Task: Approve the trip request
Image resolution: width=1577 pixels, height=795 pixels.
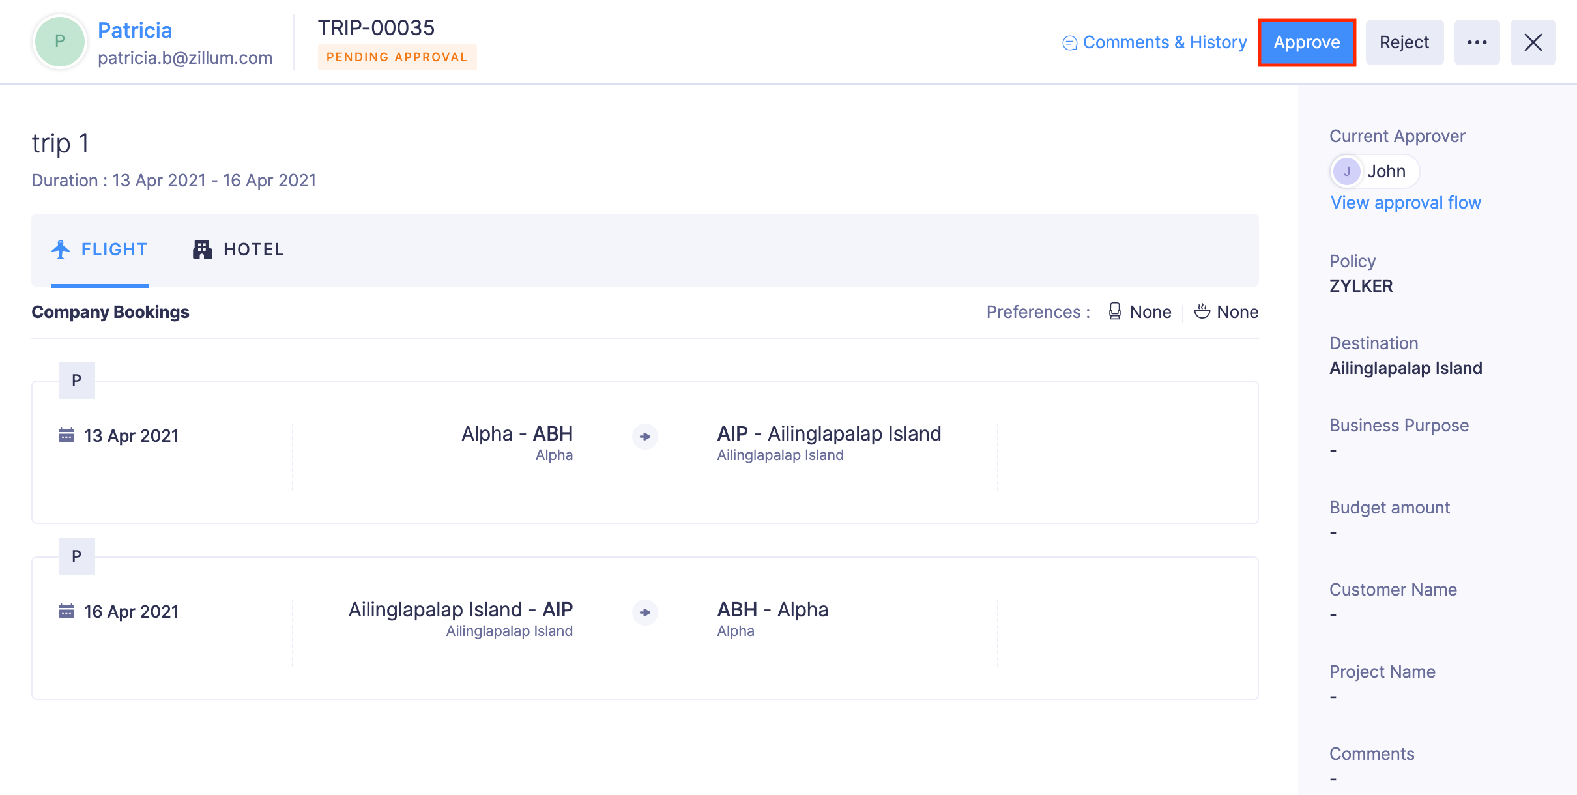Action: pyautogui.click(x=1307, y=42)
